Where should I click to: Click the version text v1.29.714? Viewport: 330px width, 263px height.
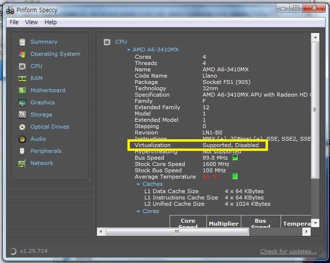click(x=33, y=251)
